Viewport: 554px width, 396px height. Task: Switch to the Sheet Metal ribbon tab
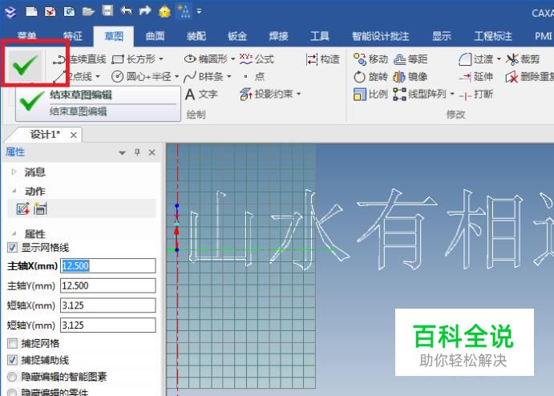tap(237, 36)
